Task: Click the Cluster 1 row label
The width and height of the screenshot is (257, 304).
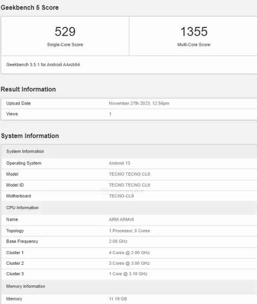Action: [x=15, y=253]
